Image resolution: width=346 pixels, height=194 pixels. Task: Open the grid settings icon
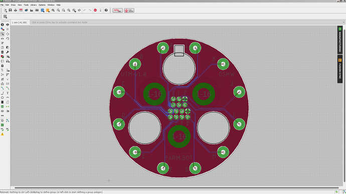point(5,17)
